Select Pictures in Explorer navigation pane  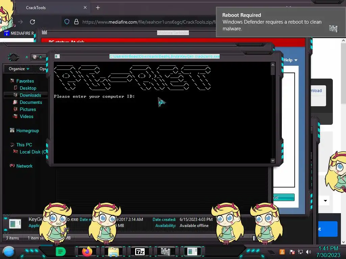pos(28,109)
